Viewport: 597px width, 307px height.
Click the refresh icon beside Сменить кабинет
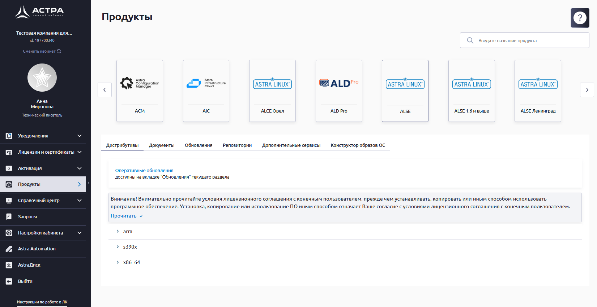[x=59, y=51]
